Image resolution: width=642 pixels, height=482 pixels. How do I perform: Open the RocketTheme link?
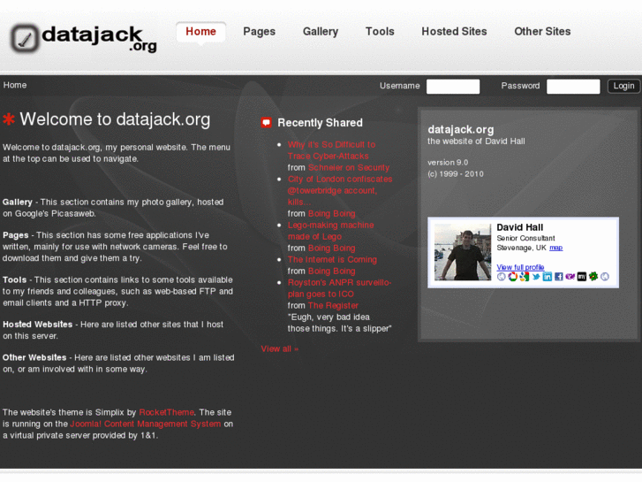coord(167,412)
